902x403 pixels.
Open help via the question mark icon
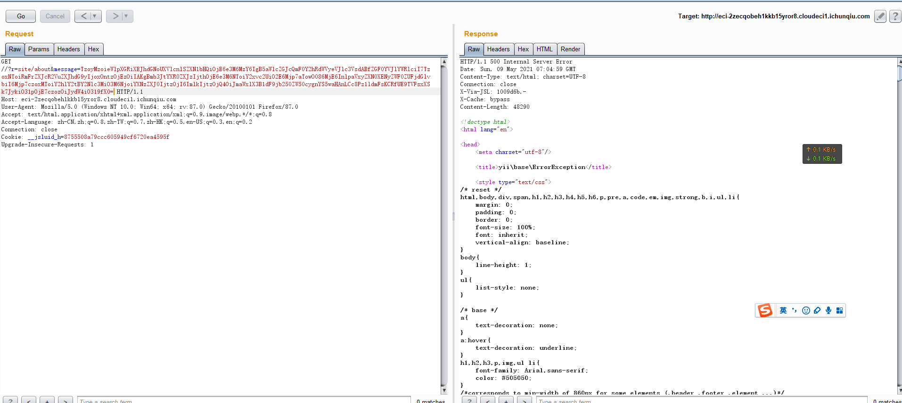(895, 16)
